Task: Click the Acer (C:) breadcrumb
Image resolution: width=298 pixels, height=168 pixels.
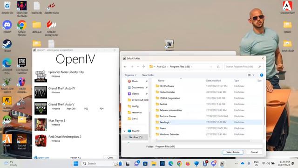Action: 161,67
